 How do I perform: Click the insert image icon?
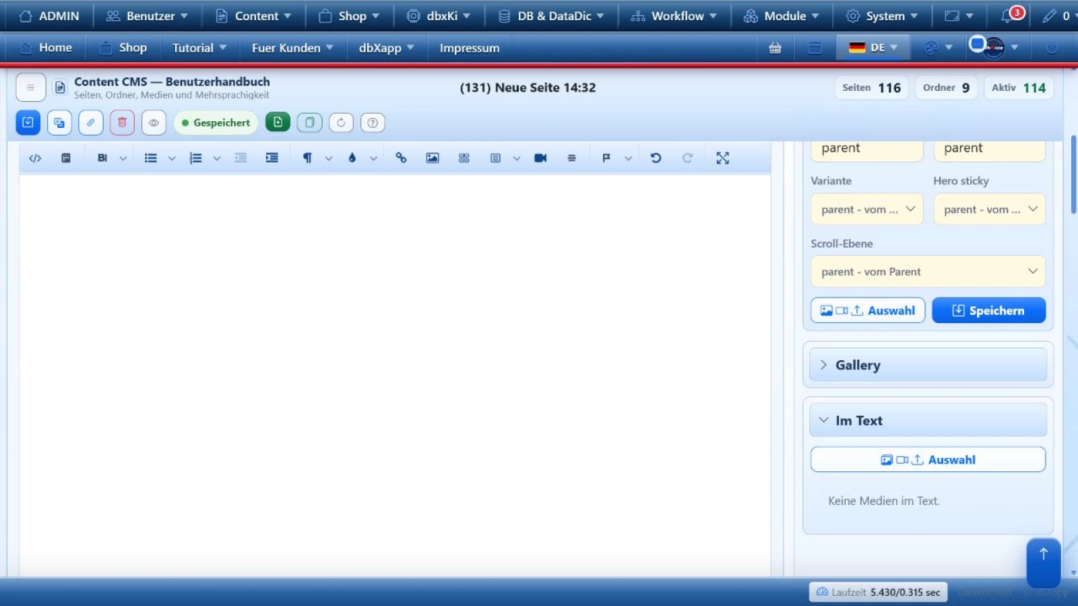433,158
